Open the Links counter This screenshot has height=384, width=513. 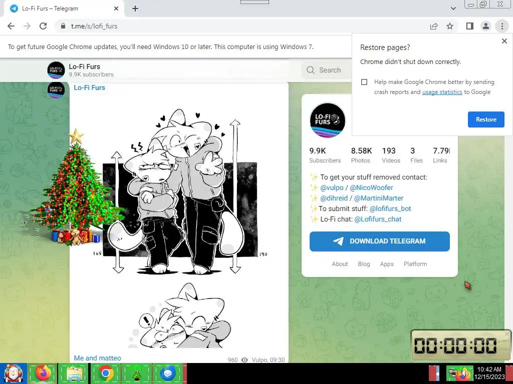click(x=441, y=155)
